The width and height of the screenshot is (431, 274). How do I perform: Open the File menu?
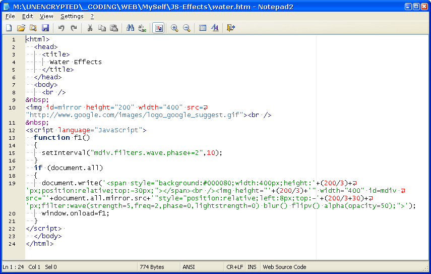pos(10,16)
